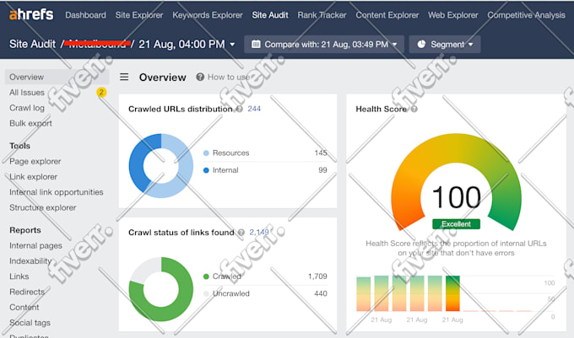
Task: Click the Uncrawled legend entry
Action: pos(231,293)
